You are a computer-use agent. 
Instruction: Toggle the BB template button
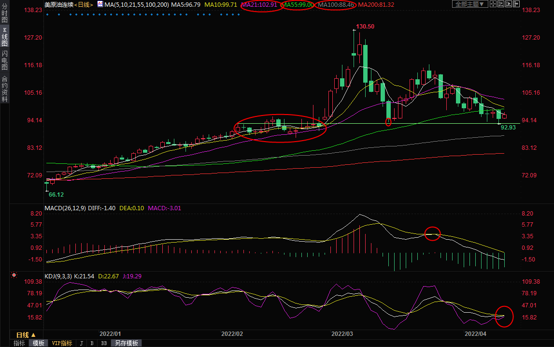point(104,343)
